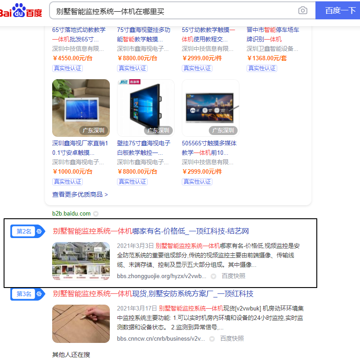Open the hand-drawing-on-cardboard thumbnail
The image size is (360, 360).
(x=81, y=324)
